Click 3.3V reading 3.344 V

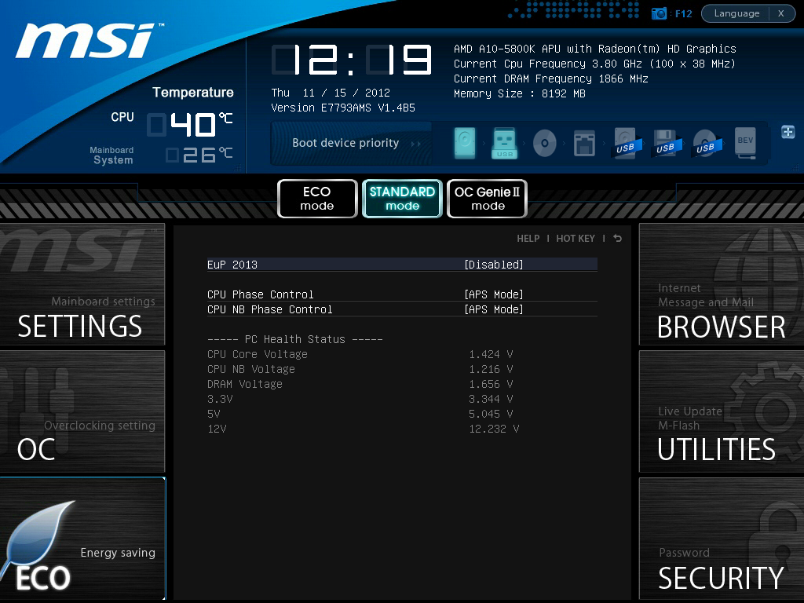[x=491, y=399]
